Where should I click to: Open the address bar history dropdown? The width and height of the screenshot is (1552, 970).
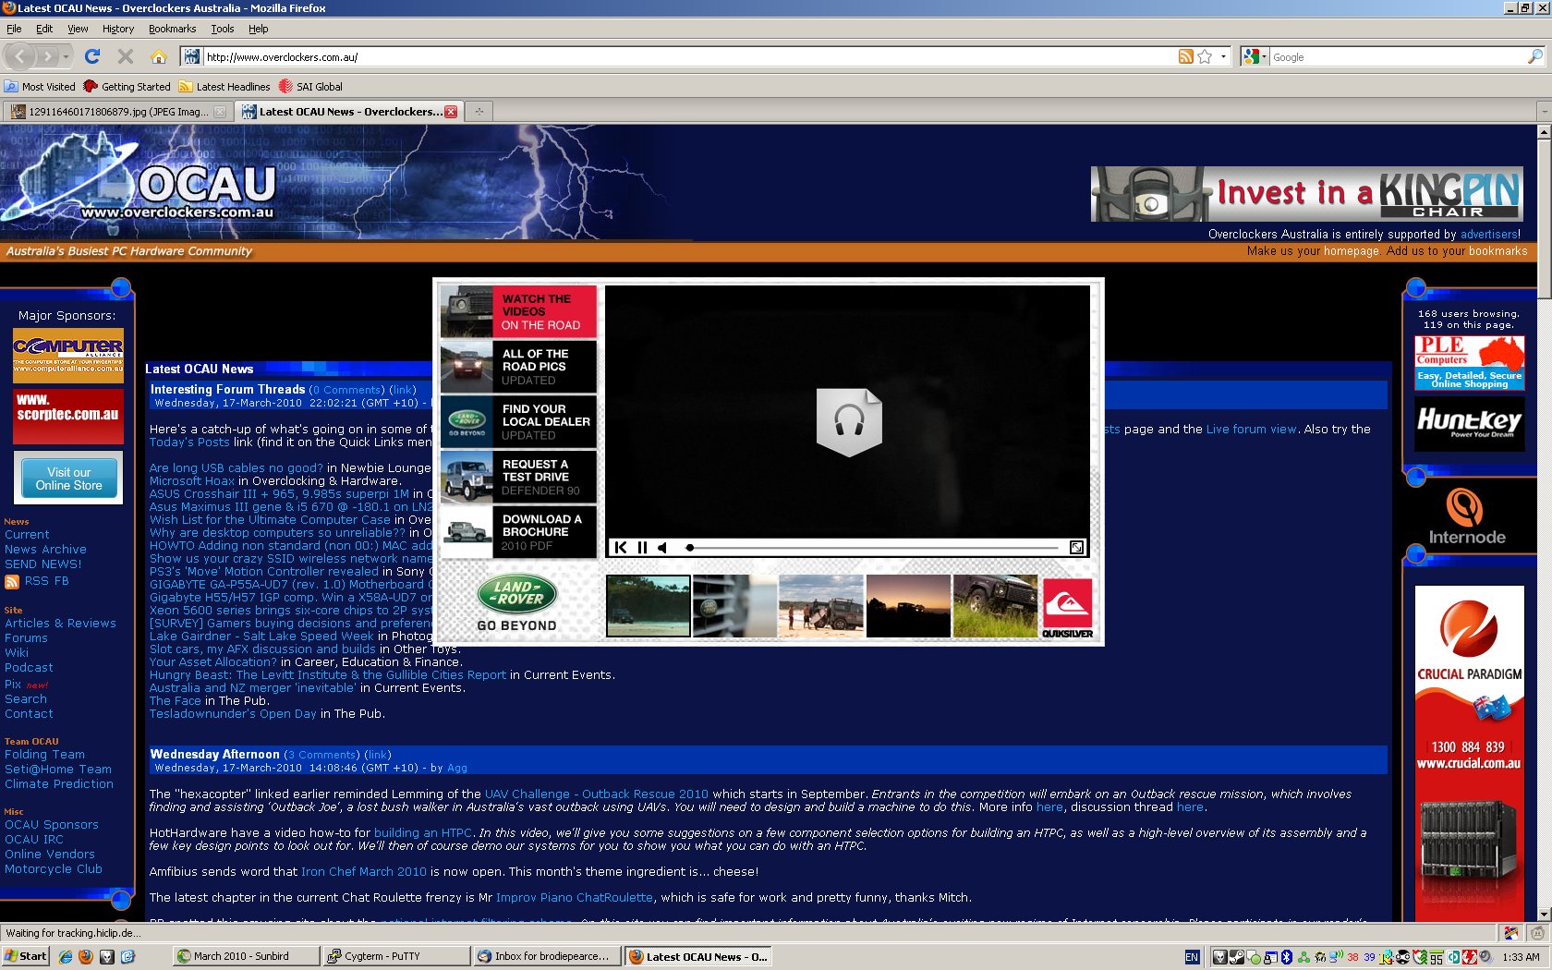[x=1224, y=56]
